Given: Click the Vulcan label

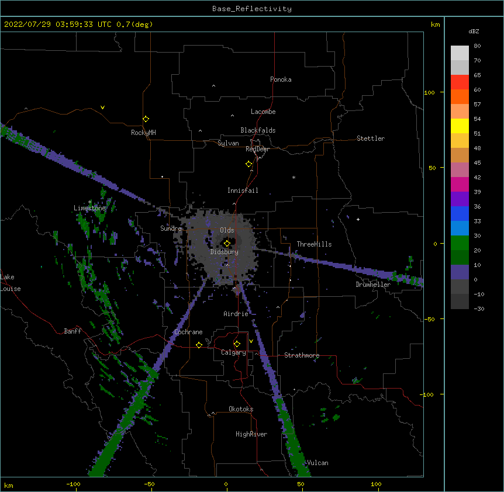Looking at the screenshot, I should [x=317, y=463].
